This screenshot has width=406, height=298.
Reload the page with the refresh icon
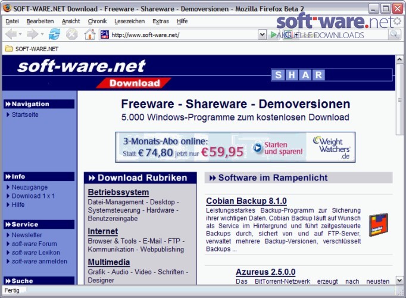click(x=54, y=34)
